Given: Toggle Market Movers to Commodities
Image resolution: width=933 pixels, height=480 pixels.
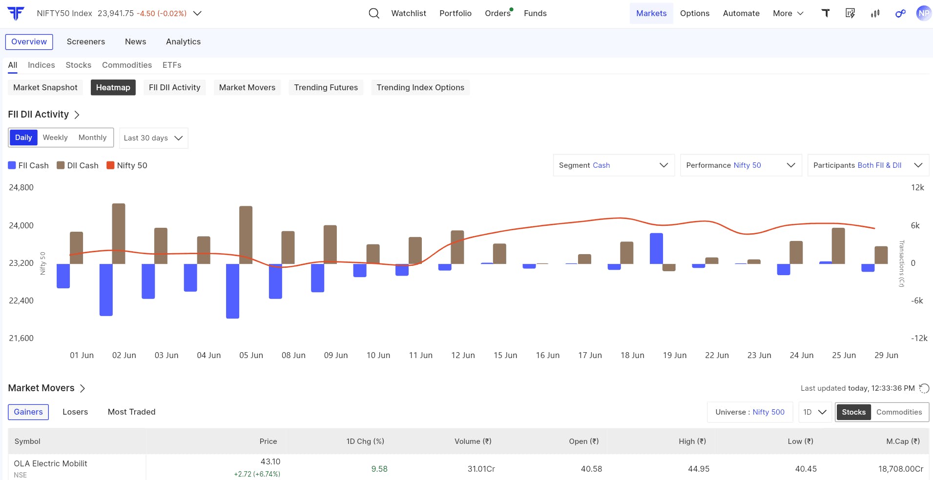Looking at the screenshot, I should 899,412.
